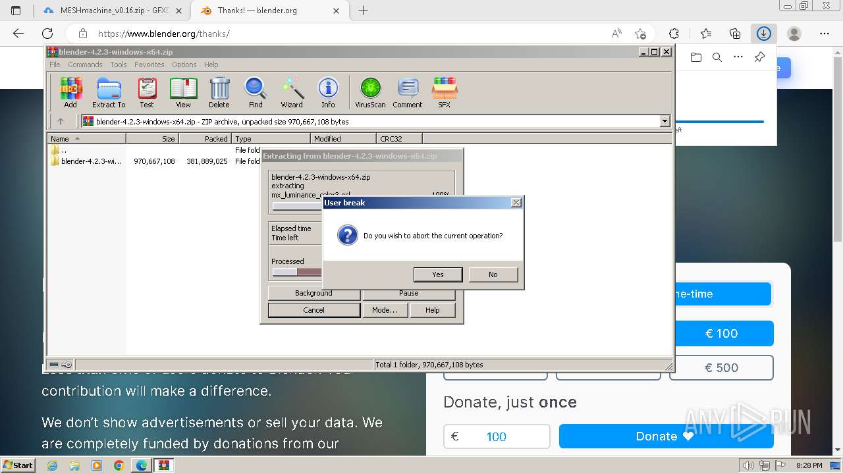Create SFX archive icon
This screenshot has height=474, width=843.
tap(445, 92)
